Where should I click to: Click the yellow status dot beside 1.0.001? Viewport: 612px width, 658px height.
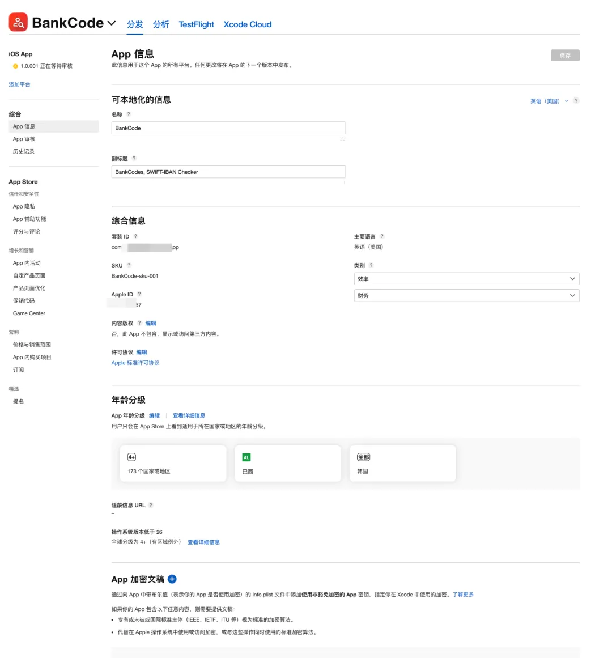[15, 66]
